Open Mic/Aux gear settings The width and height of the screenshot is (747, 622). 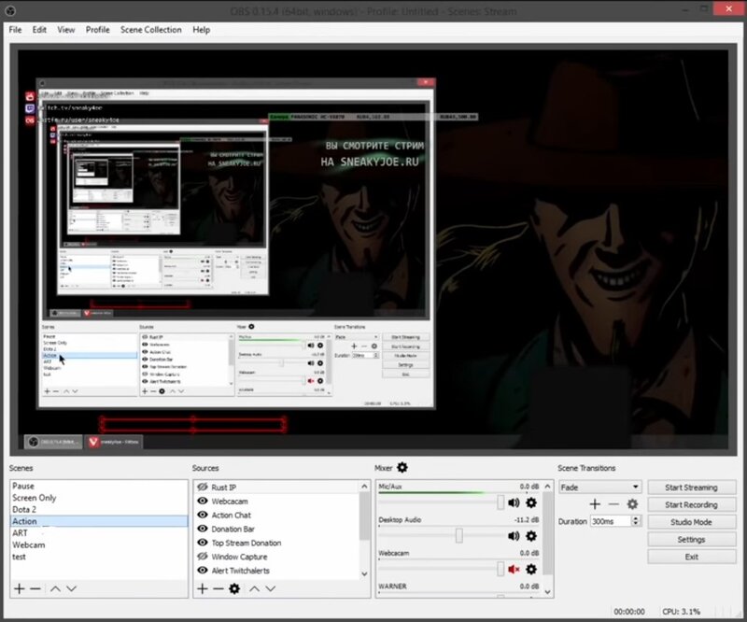point(531,502)
